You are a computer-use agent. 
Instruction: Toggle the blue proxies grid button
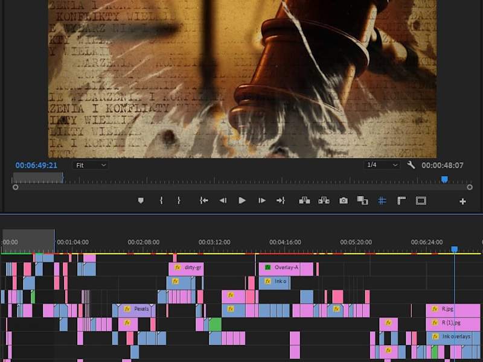(x=382, y=201)
